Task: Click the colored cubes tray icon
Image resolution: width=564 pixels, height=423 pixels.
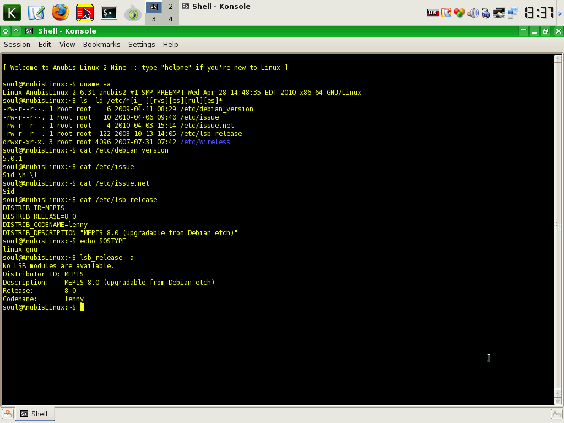Action: point(459,13)
